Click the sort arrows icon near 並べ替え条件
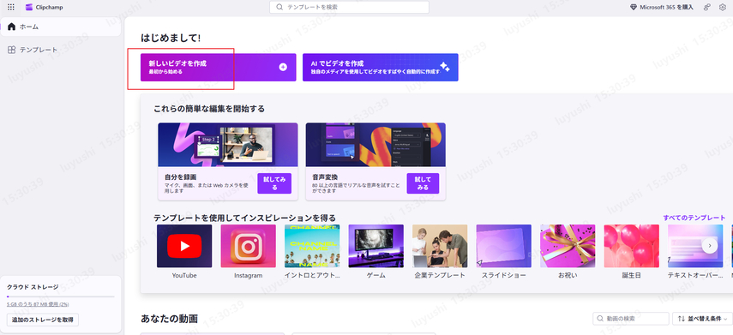The image size is (733, 335). coord(681,319)
